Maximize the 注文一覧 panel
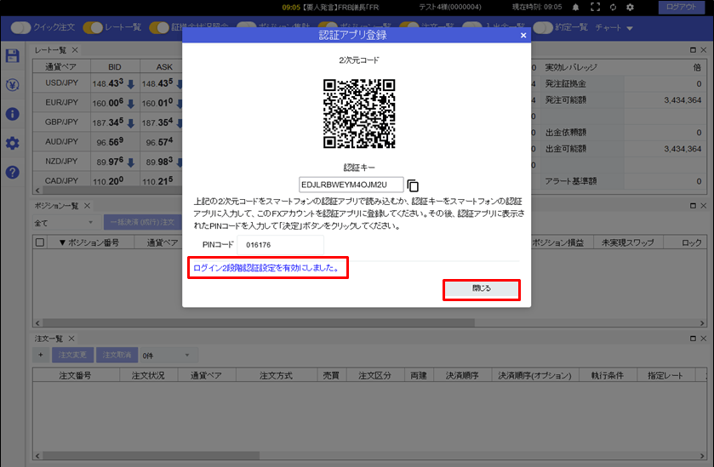 (x=693, y=339)
